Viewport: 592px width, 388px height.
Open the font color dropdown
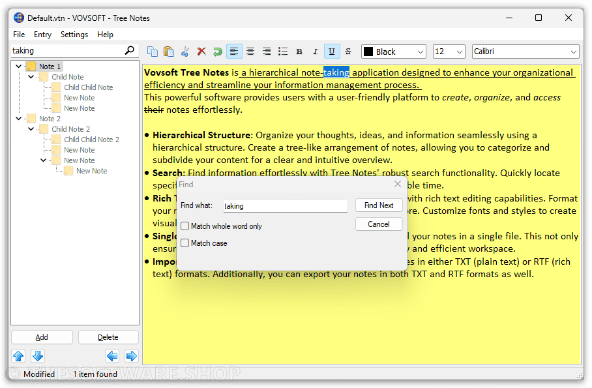pyautogui.click(x=421, y=52)
